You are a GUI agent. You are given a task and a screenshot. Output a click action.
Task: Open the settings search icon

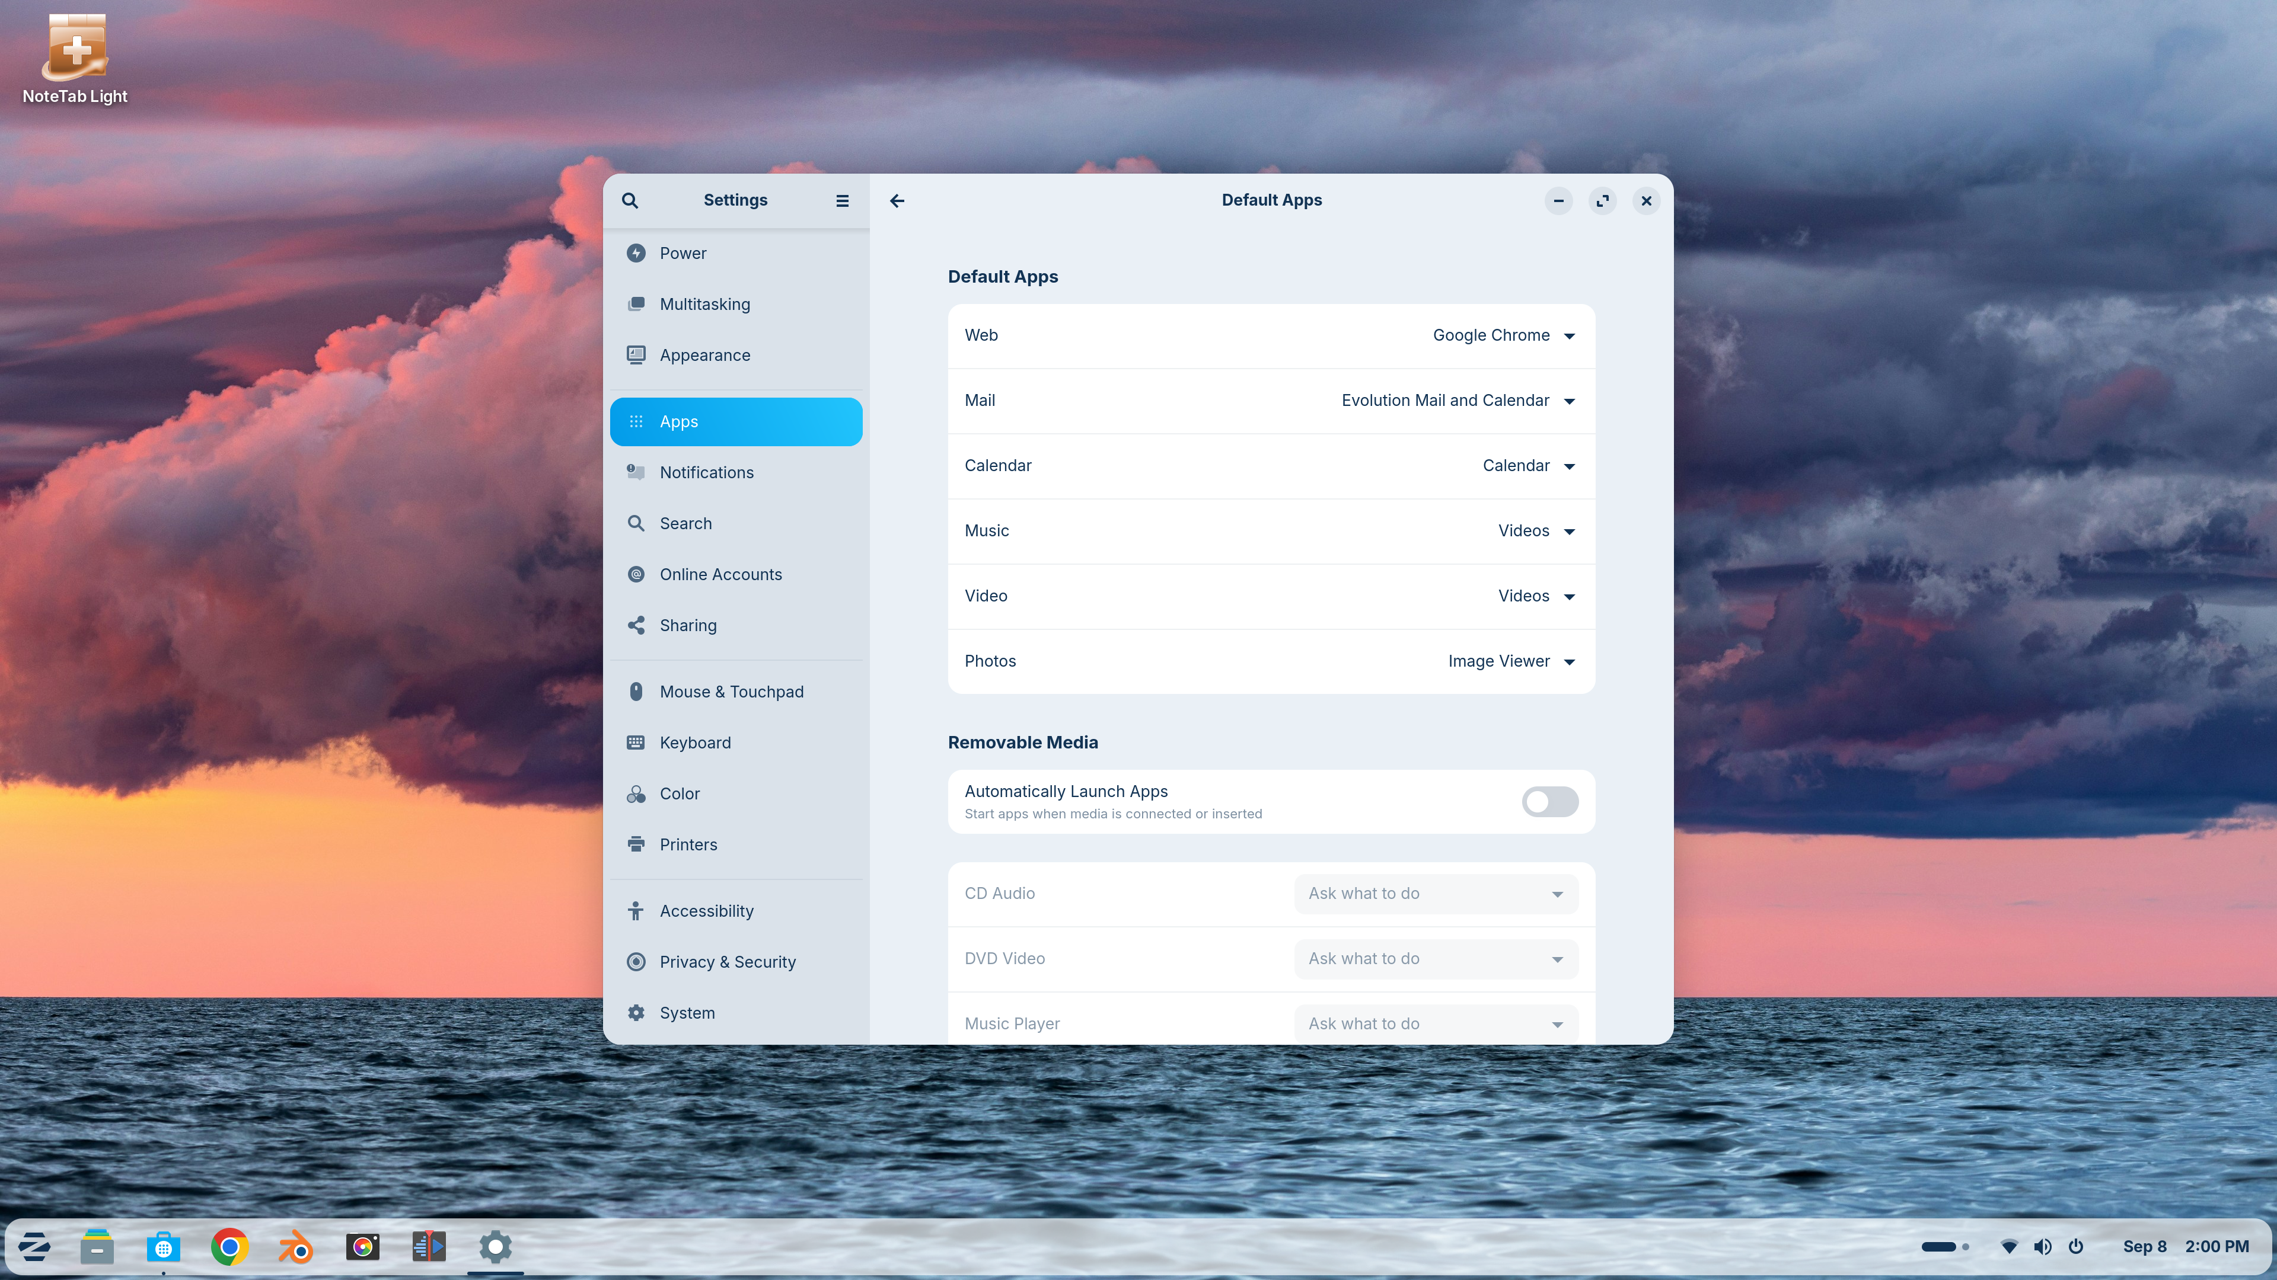coord(629,200)
